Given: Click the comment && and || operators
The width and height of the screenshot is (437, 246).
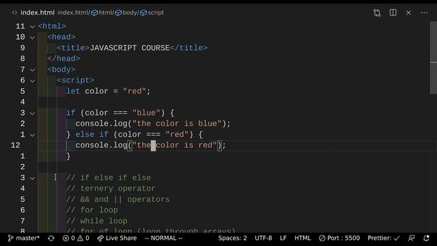Looking at the screenshot, I should [118, 200].
